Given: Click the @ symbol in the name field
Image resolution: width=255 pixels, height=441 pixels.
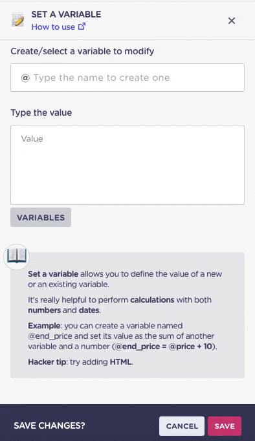Looking at the screenshot, I should (25, 78).
